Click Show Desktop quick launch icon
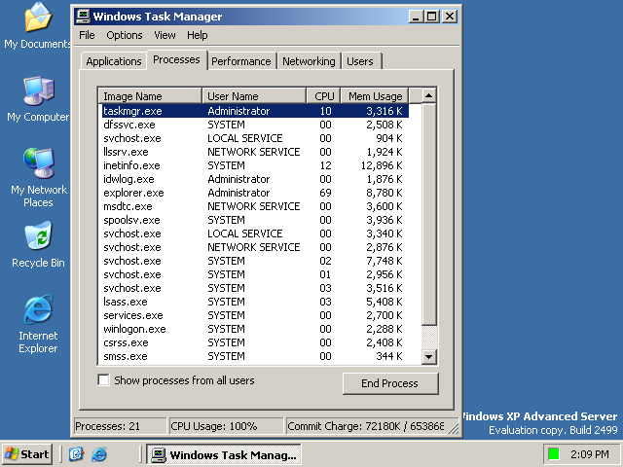The image size is (623, 467). coord(76,454)
